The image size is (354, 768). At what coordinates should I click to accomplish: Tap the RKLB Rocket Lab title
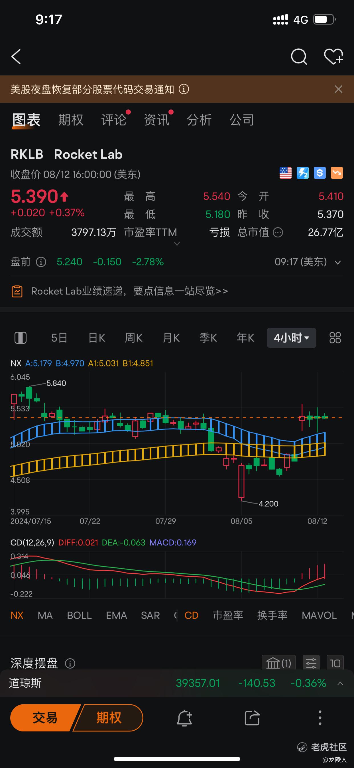pos(67,155)
